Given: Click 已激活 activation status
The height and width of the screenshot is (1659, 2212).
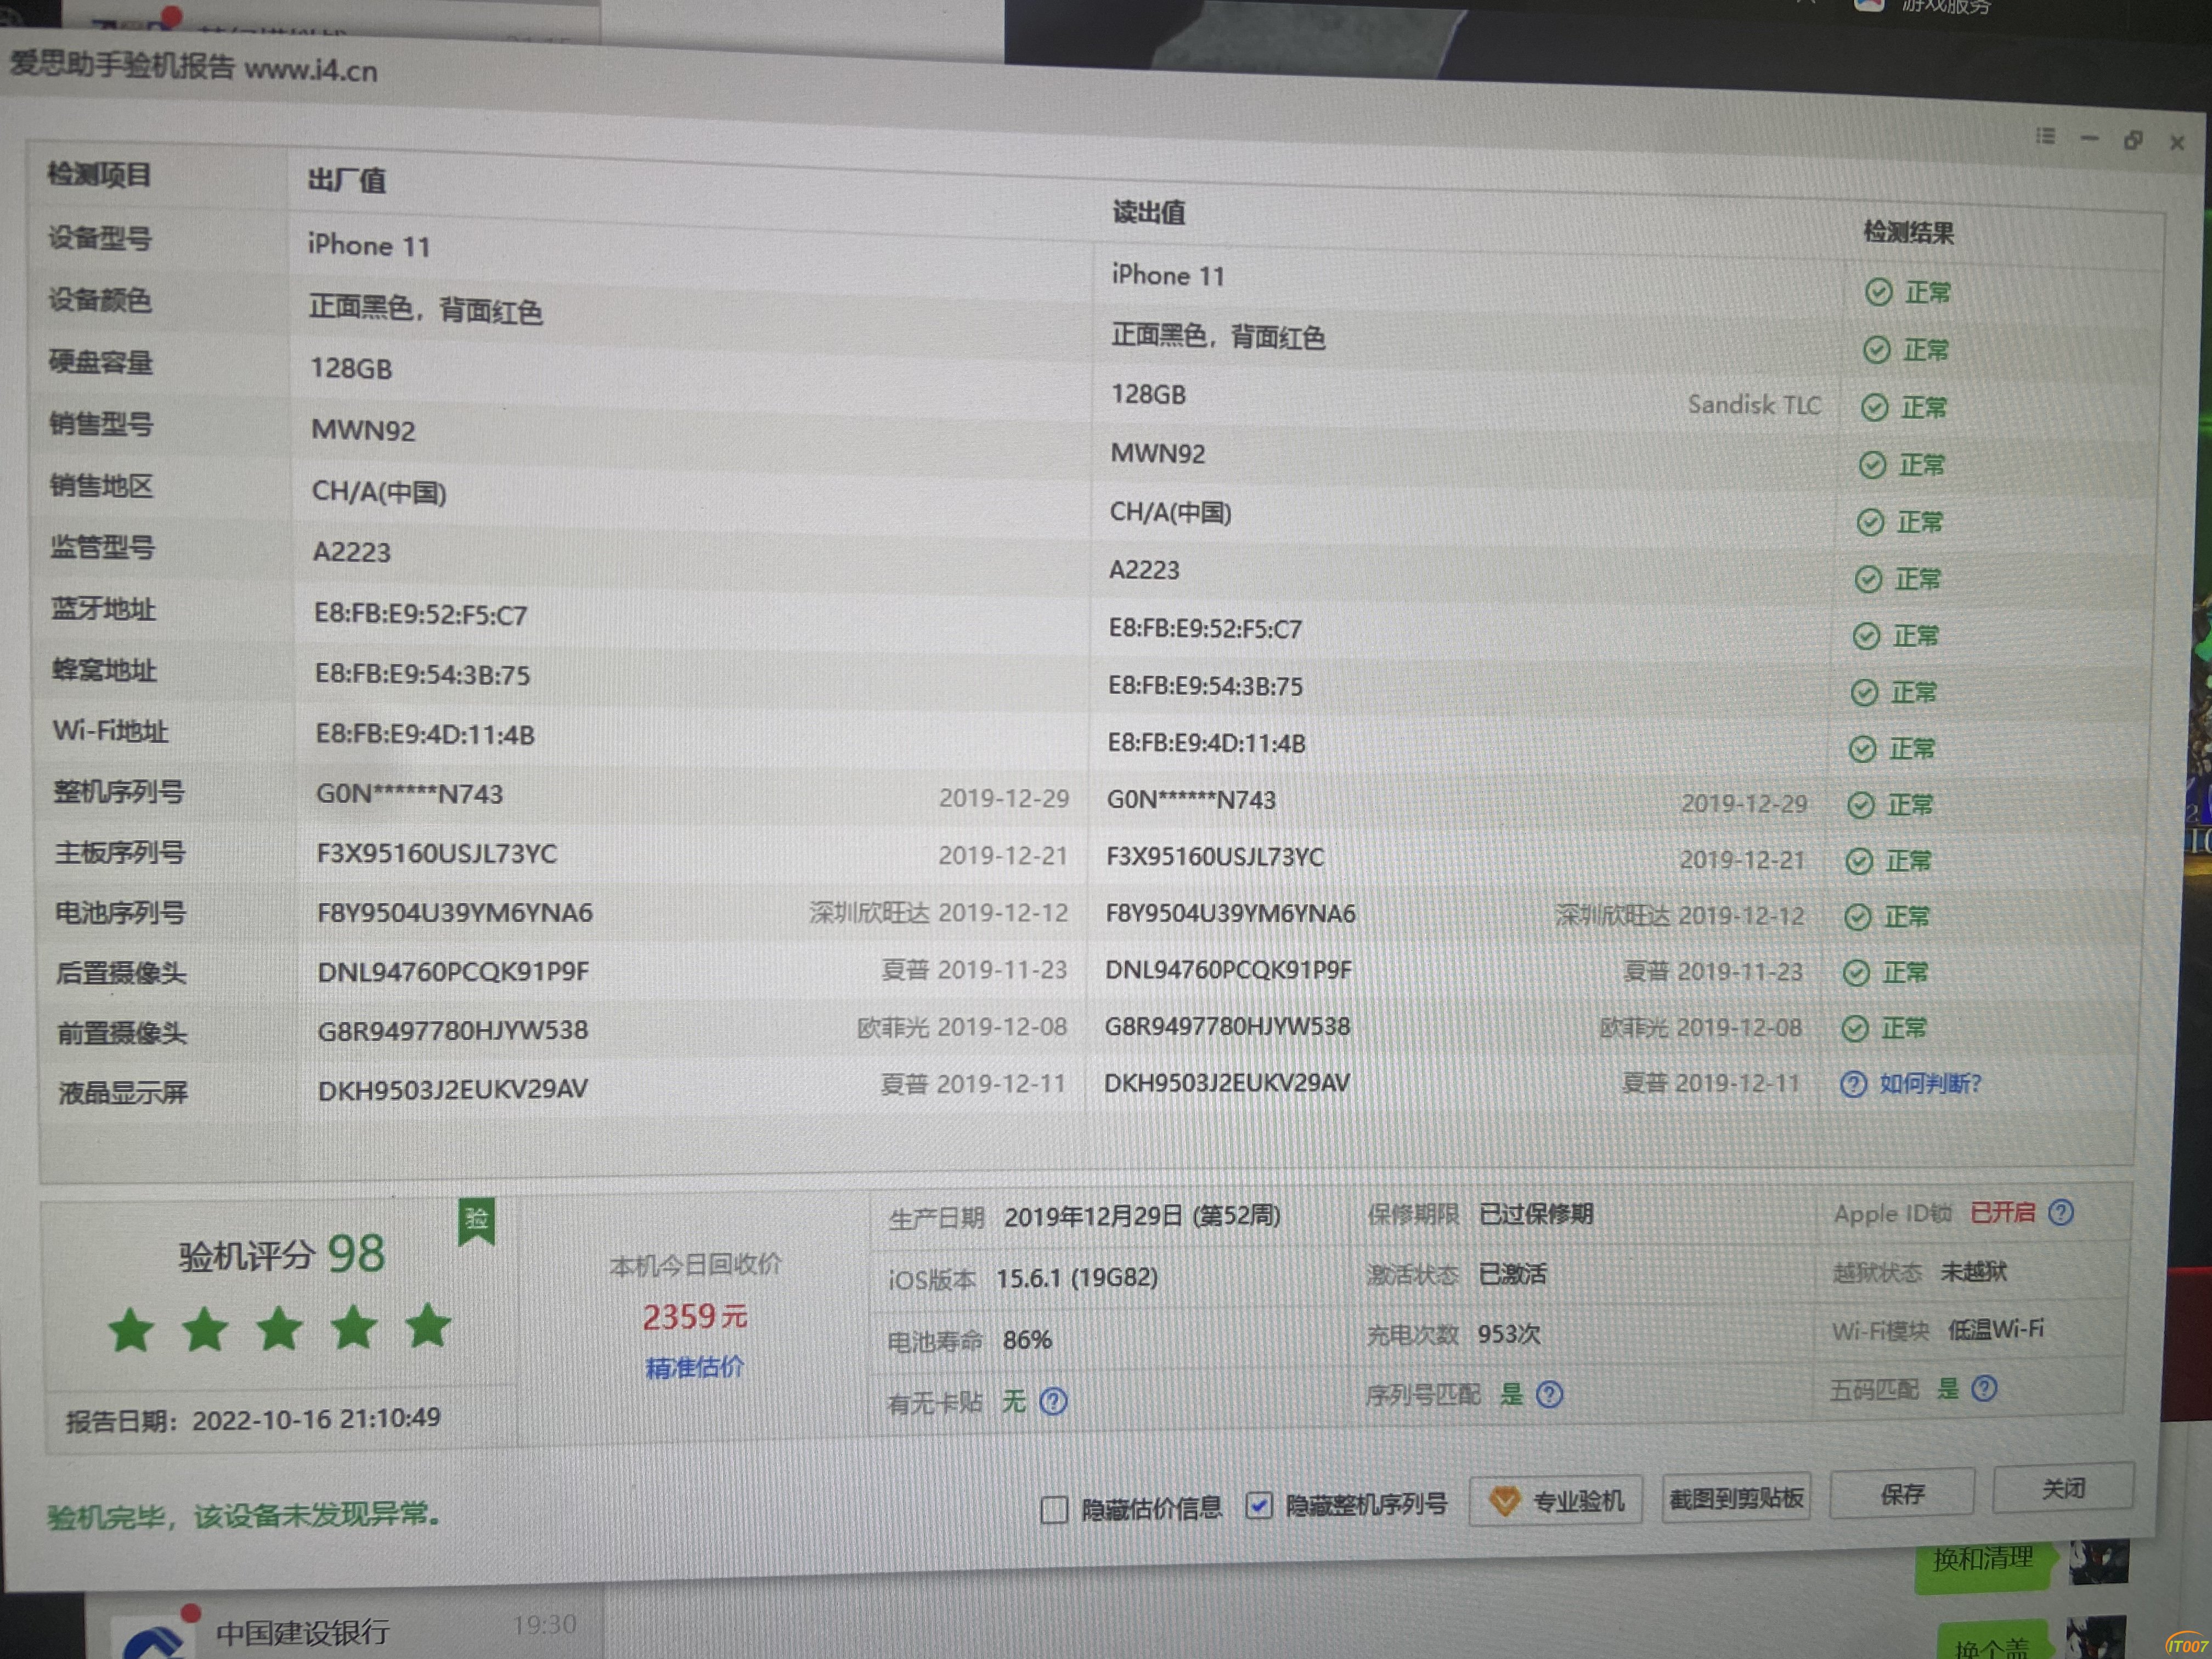Looking at the screenshot, I should click(1512, 1274).
